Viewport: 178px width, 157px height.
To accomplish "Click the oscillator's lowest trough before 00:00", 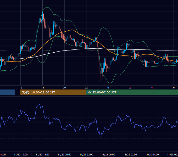I will point(101,136).
